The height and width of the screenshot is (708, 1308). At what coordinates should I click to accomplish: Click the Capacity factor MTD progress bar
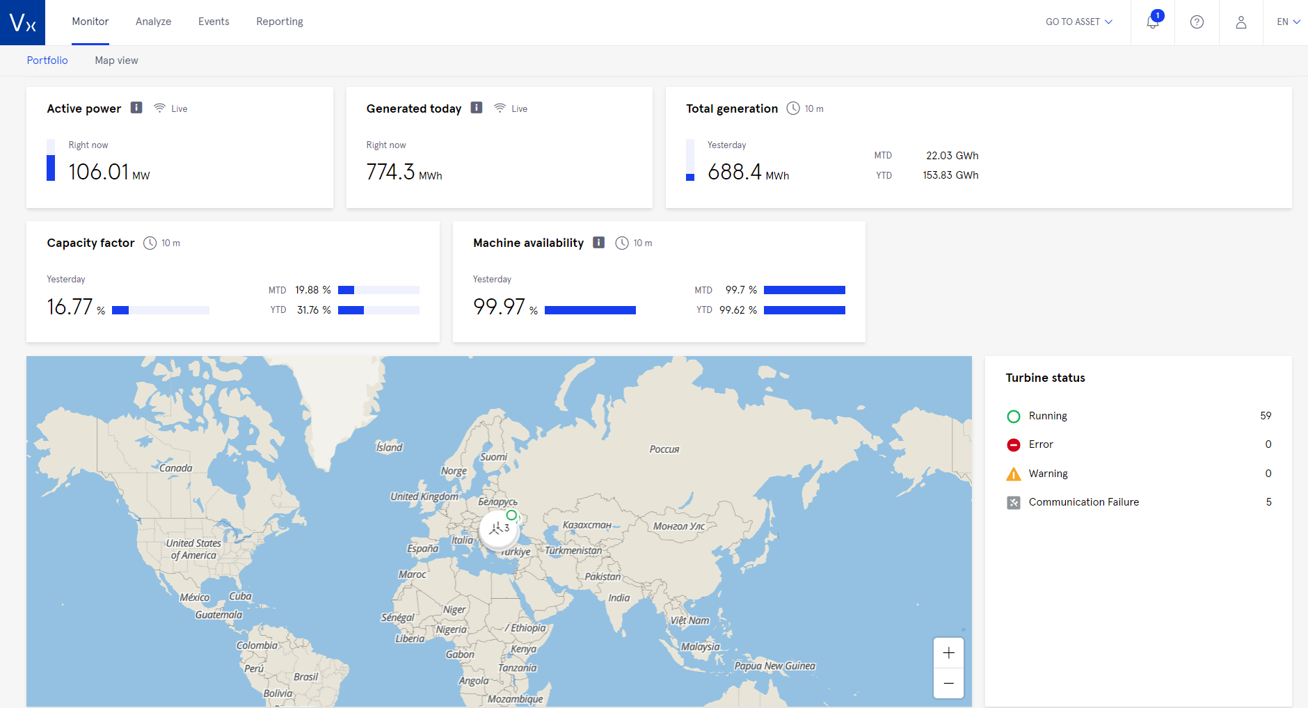tap(378, 290)
